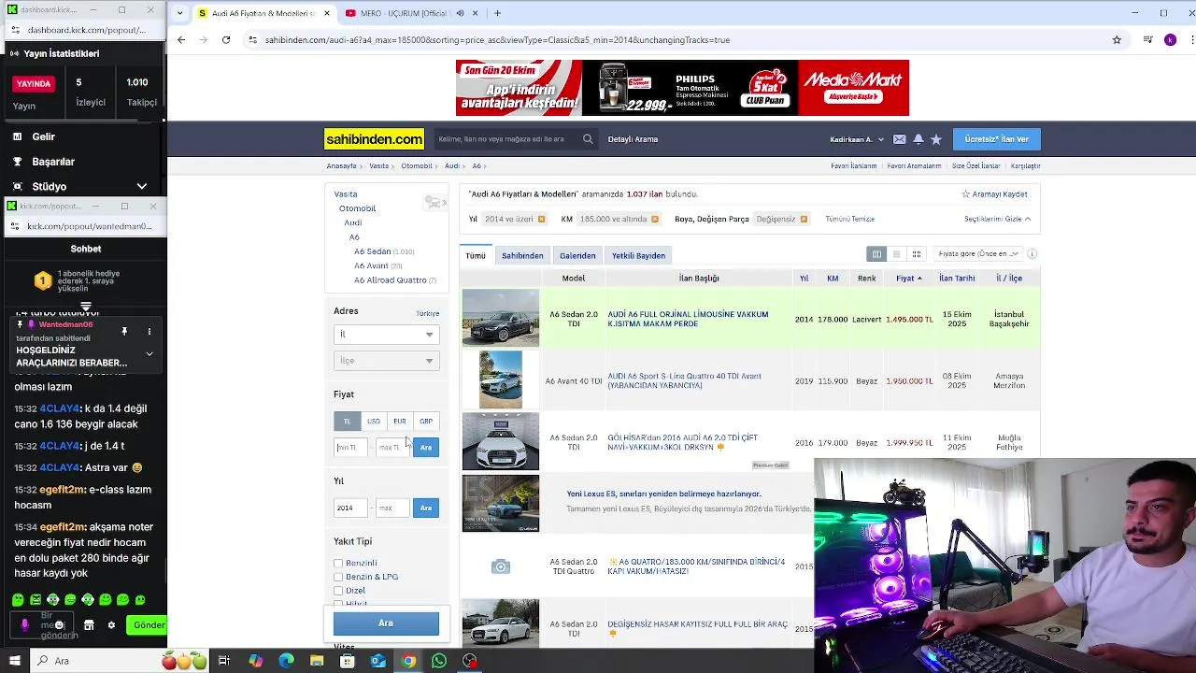Click the Tümünü Temizle link

click(849, 220)
